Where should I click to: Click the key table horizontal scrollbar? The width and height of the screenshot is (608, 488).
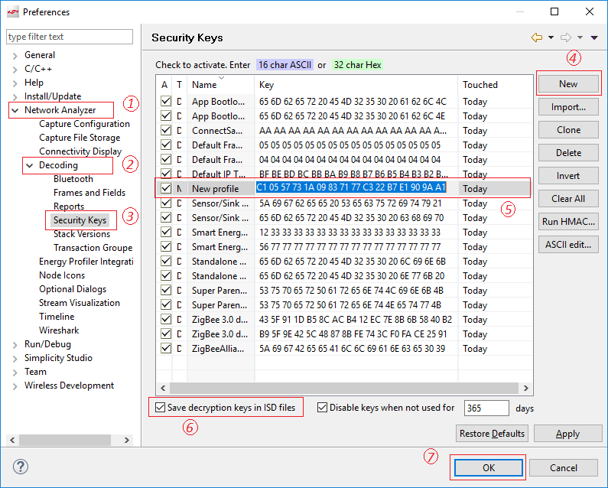click(x=344, y=388)
